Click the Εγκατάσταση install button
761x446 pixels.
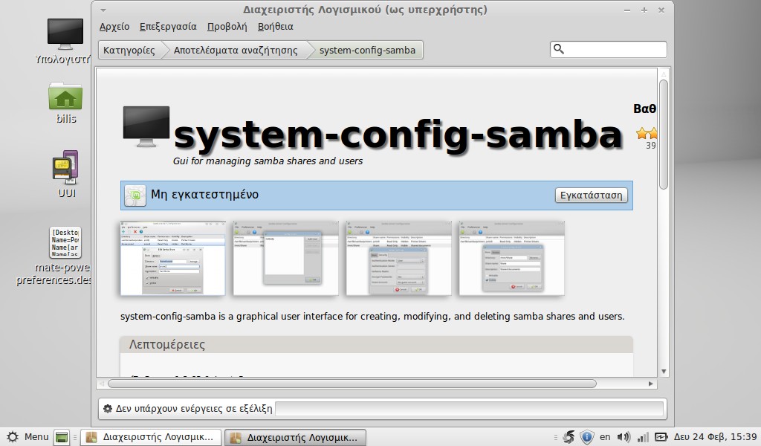(591, 195)
